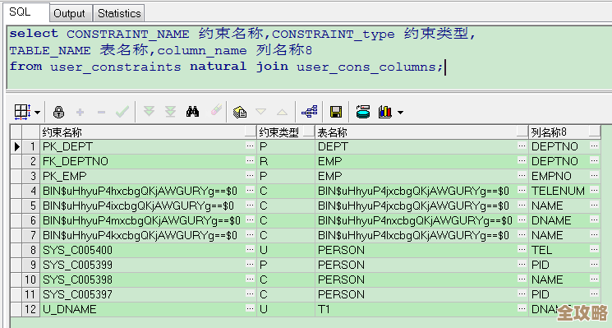Screen dimensions: 612x328
Task: Switch to the SQL tab
Action: tap(25, 12)
